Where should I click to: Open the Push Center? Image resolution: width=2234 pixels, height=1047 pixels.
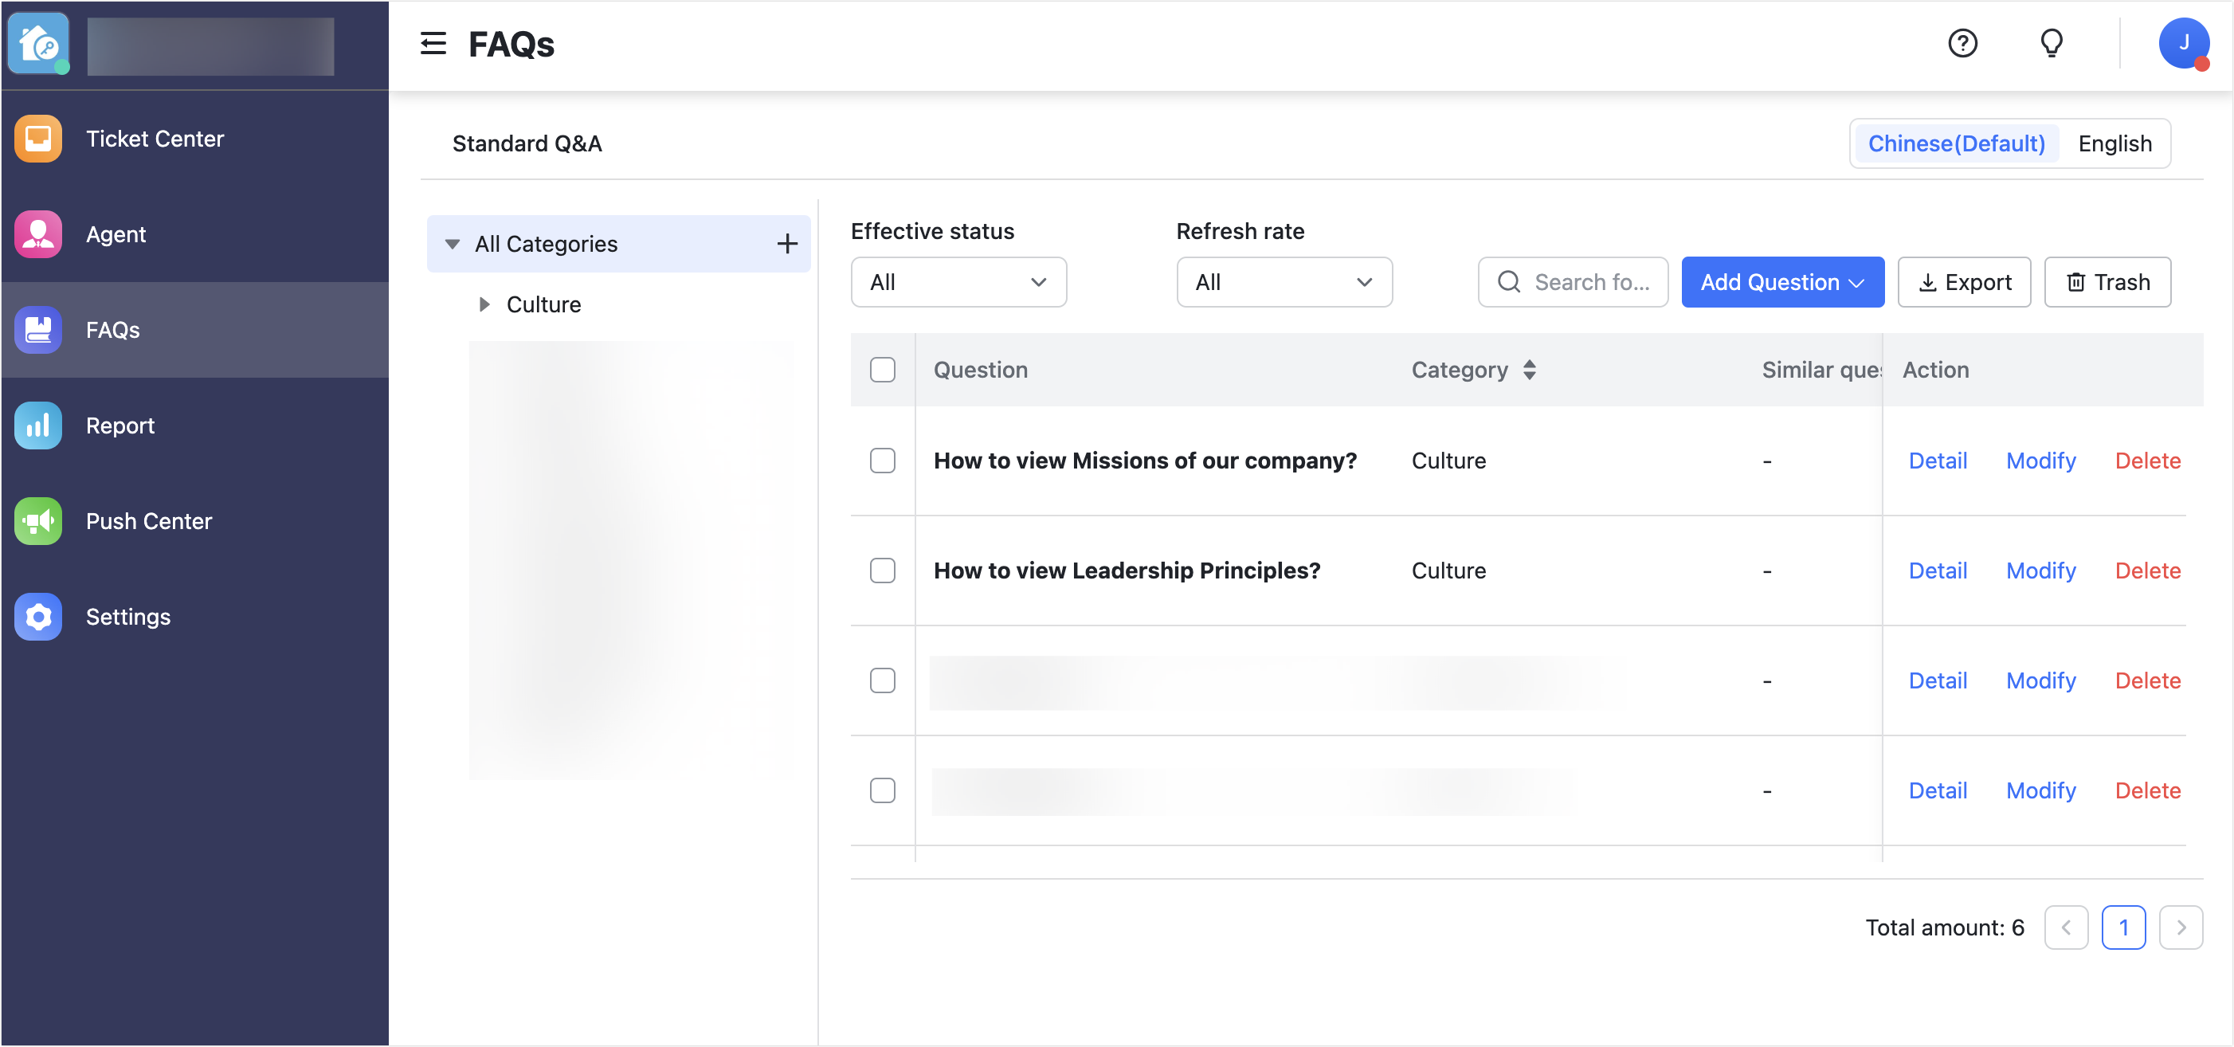tap(148, 520)
